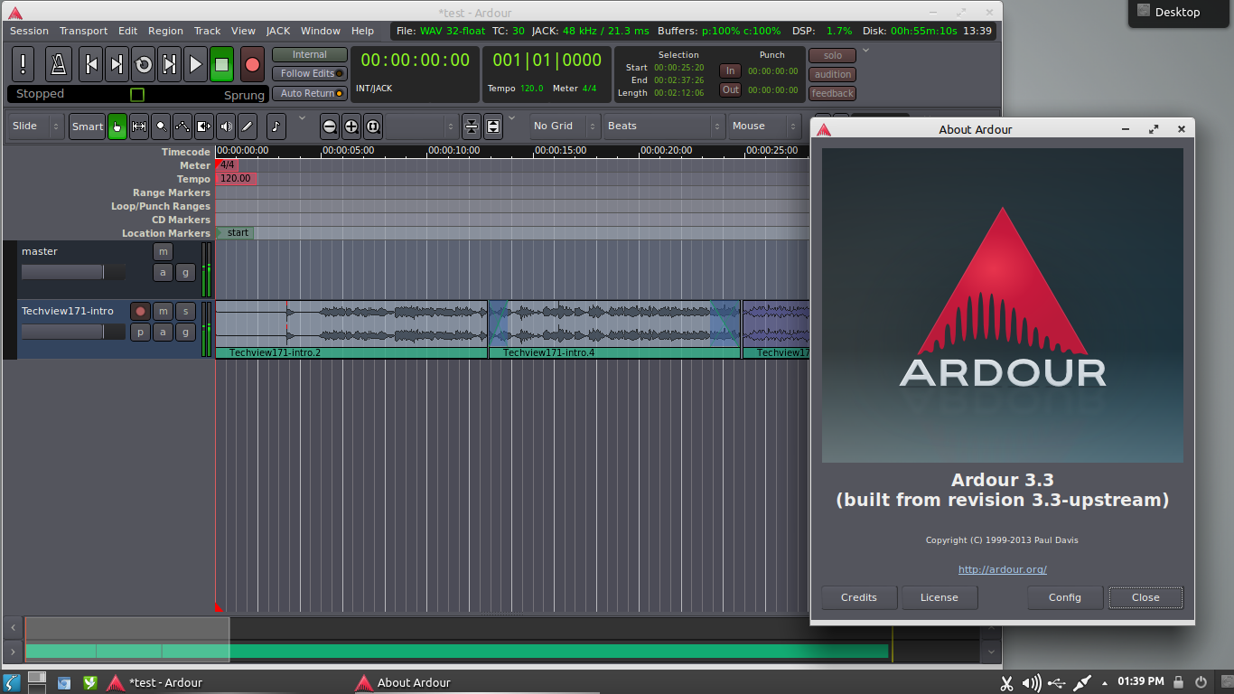Open Credits in About Ardour
This screenshot has height=694, width=1234.
(x=859, y=597)
